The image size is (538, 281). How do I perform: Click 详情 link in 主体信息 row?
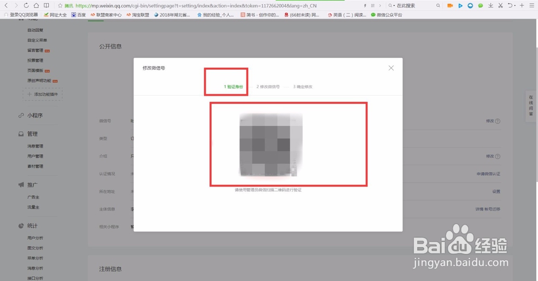[x=479, y=209]
